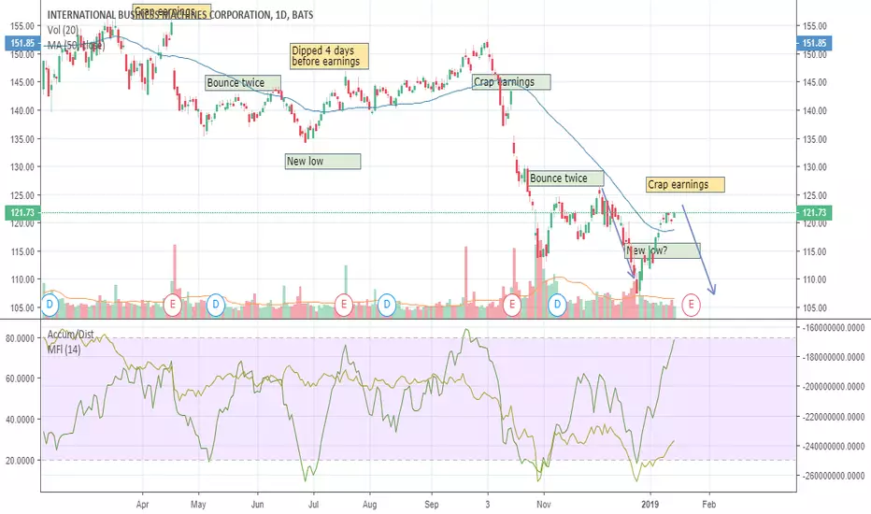This screenshot has height=514, width=871.
Task: Click the MA (50, close) indicator legend
Action: (76, 45)
